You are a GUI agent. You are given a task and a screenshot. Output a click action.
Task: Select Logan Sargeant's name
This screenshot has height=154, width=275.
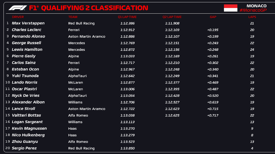click(x=27, y=122)
